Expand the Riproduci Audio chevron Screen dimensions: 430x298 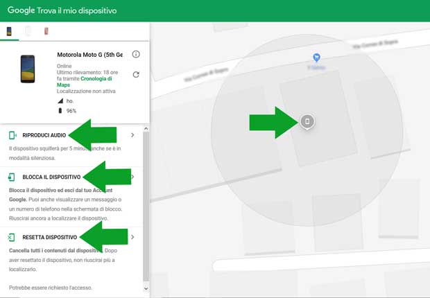pyautogui.click(x=132, y=135)
